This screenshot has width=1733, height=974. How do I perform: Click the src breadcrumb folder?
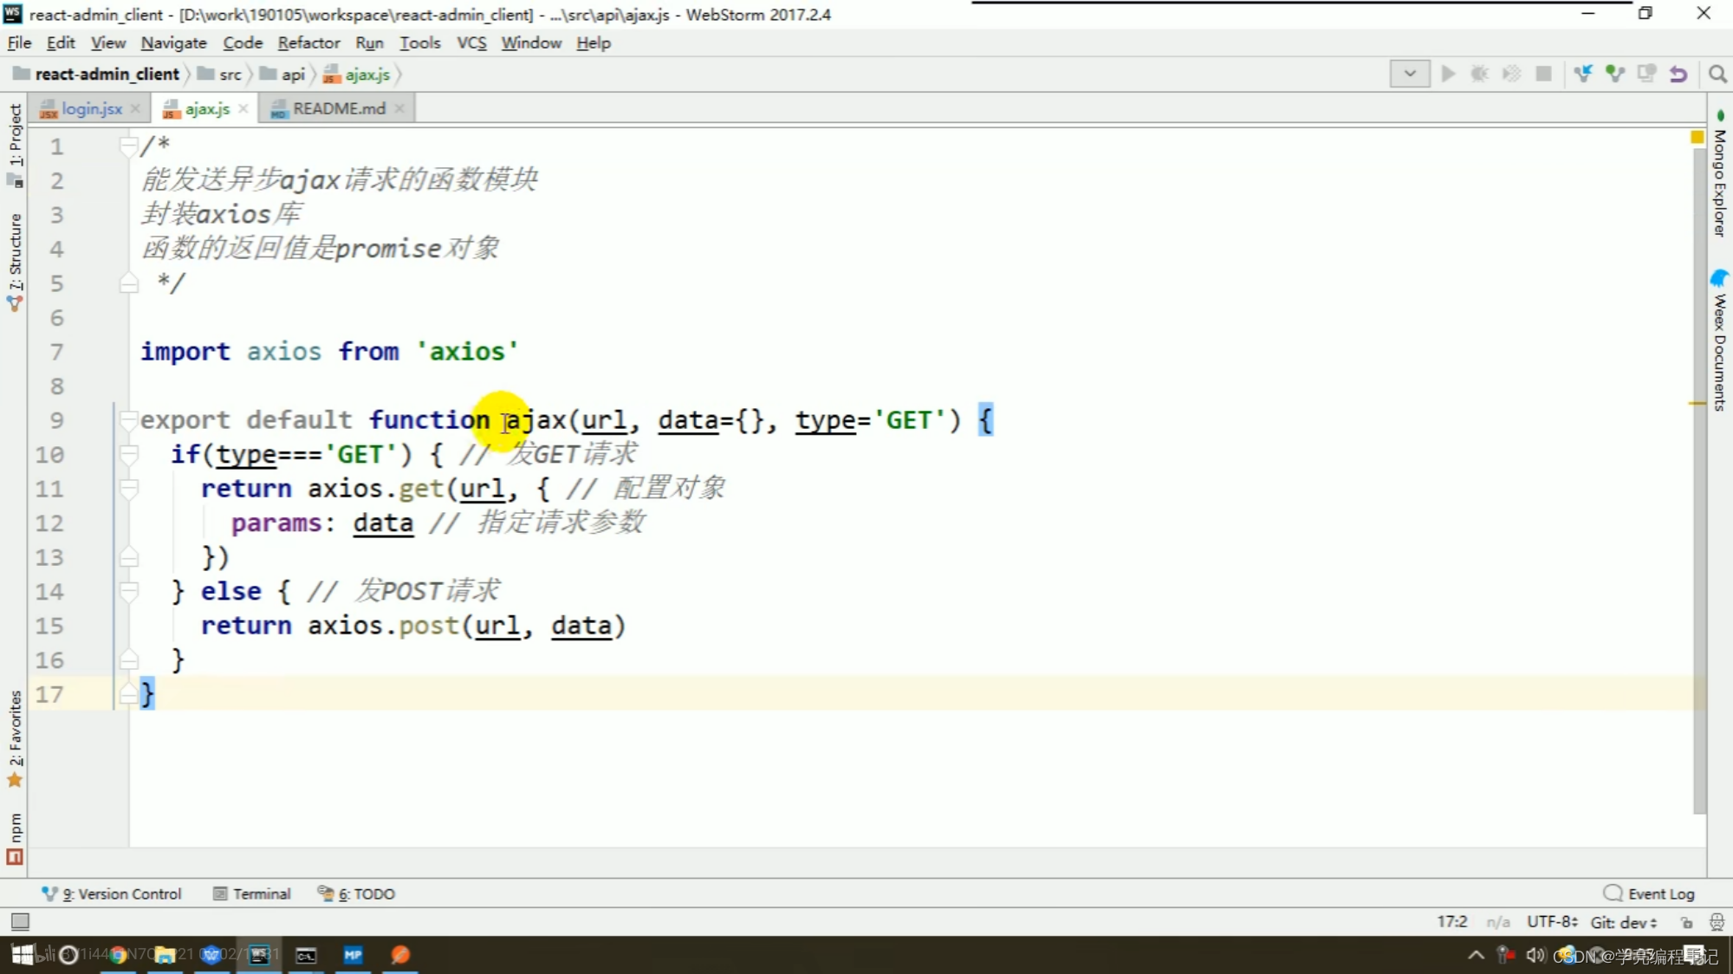tap(220, 75)
